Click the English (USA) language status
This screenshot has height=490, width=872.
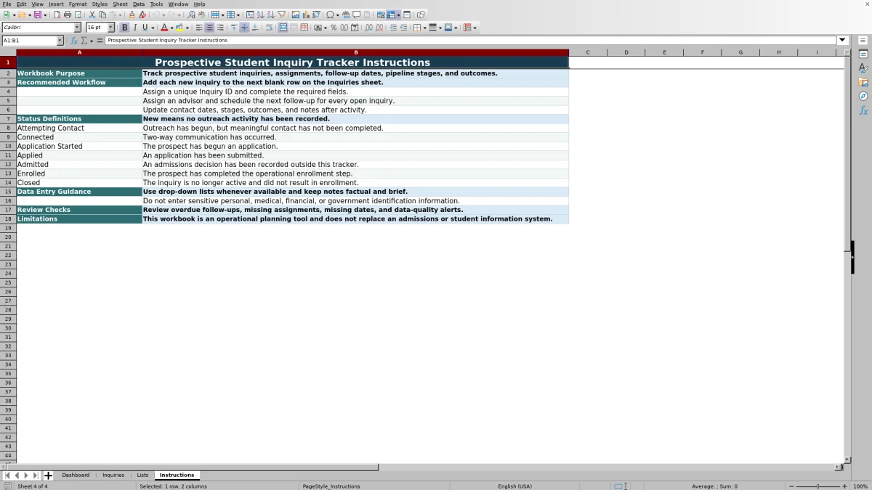tap(514, 486)
